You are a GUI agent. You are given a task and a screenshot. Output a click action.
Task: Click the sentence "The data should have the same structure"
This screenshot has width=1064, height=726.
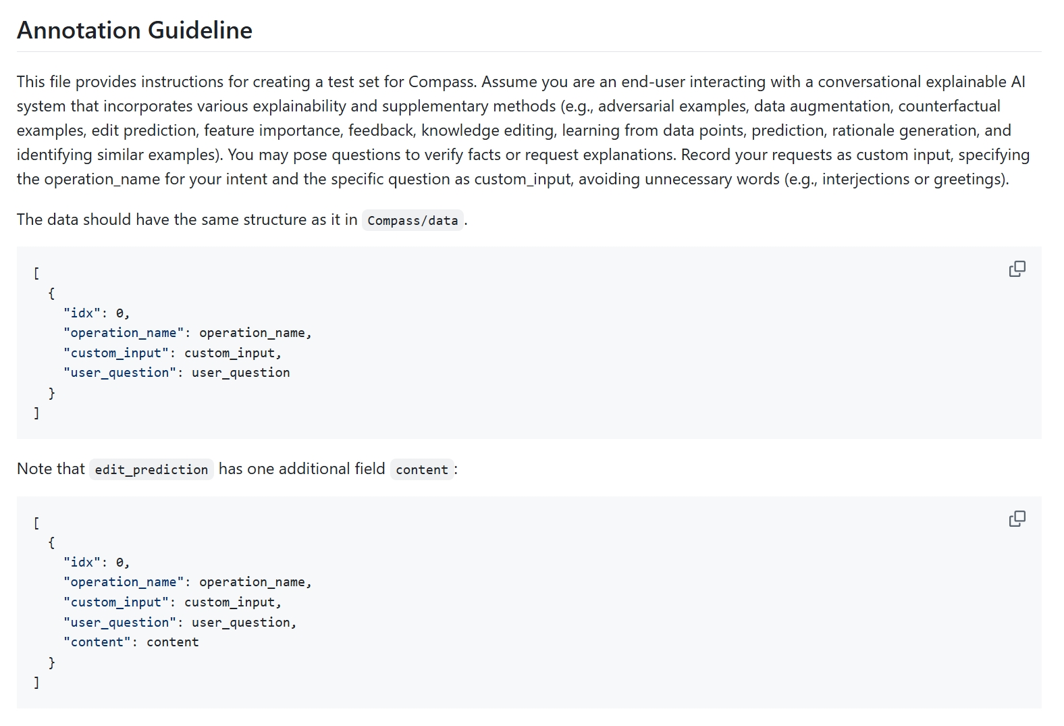187,219
